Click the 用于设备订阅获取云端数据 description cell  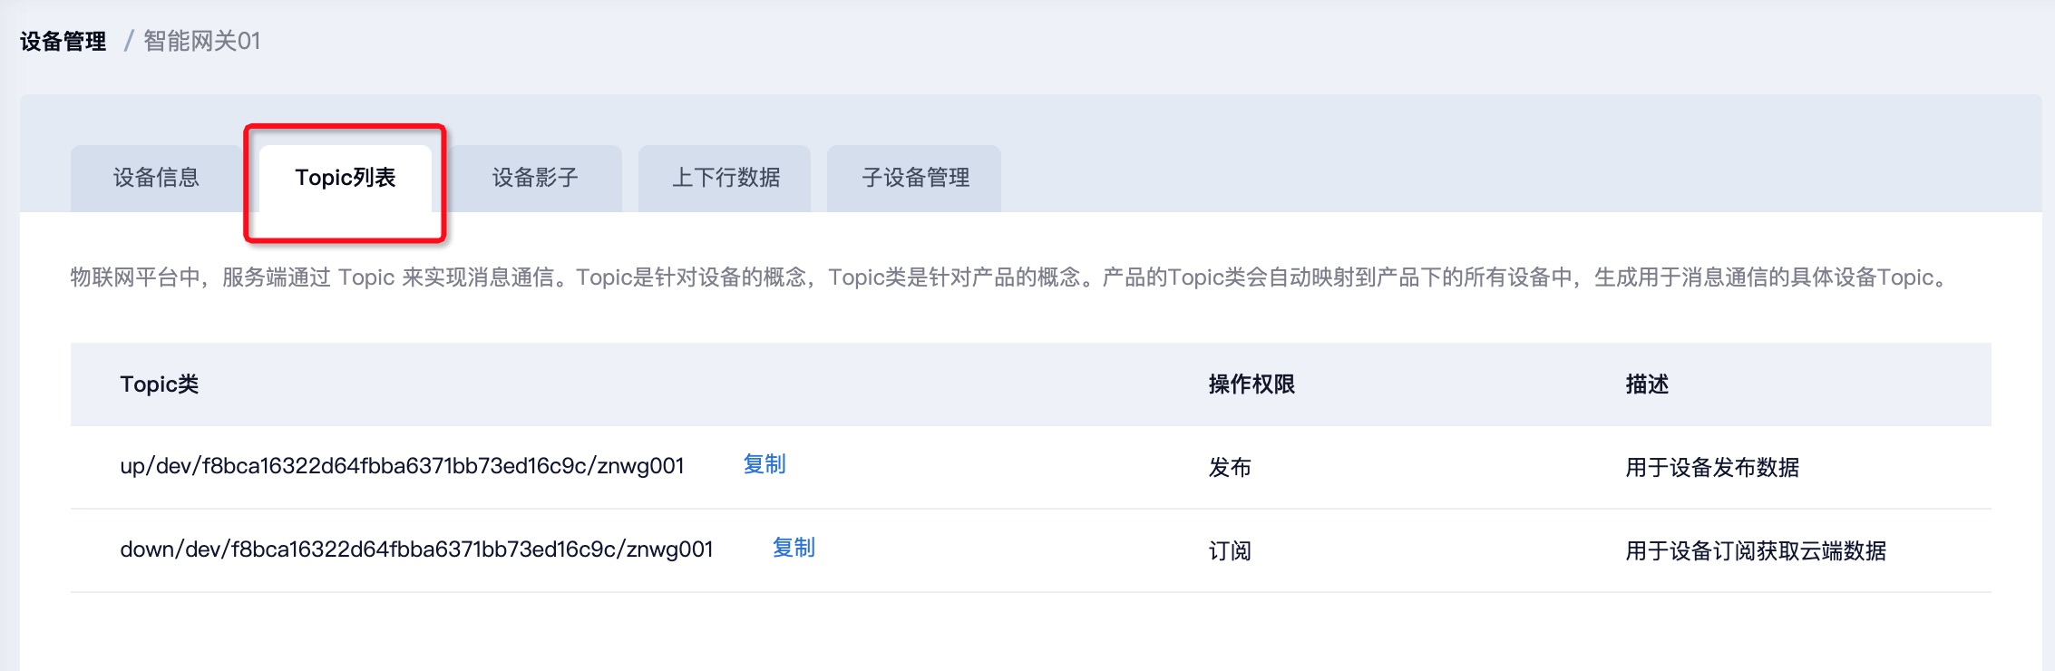coord(1756,551)
